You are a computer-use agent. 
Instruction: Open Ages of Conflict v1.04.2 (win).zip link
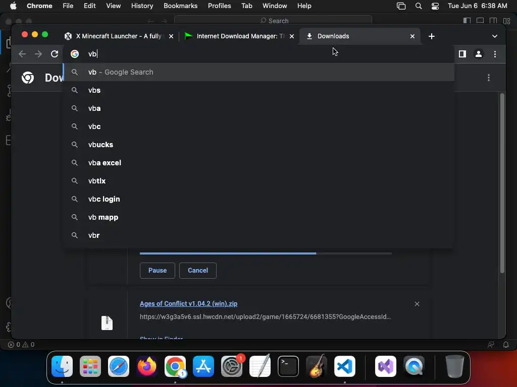(x=189, y=304)
